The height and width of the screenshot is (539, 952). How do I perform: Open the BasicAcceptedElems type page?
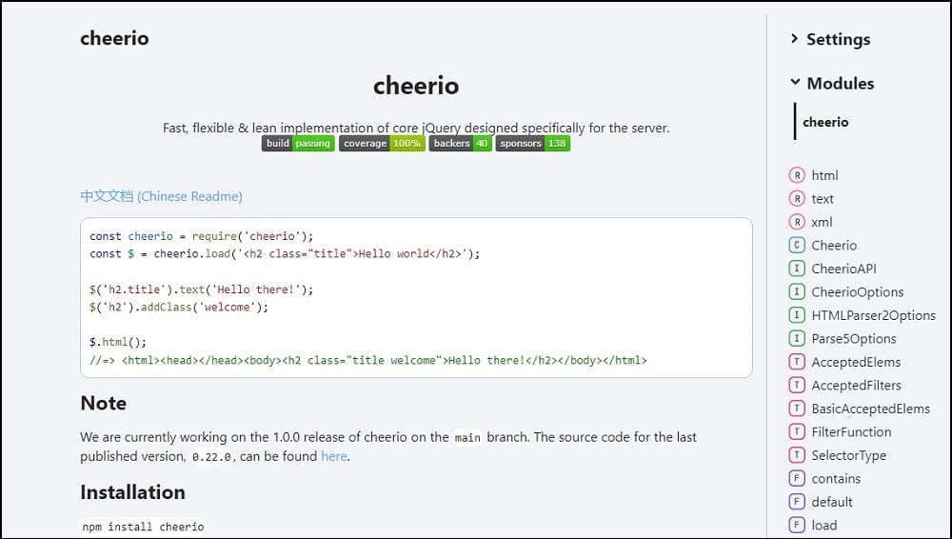click(871, 409)
